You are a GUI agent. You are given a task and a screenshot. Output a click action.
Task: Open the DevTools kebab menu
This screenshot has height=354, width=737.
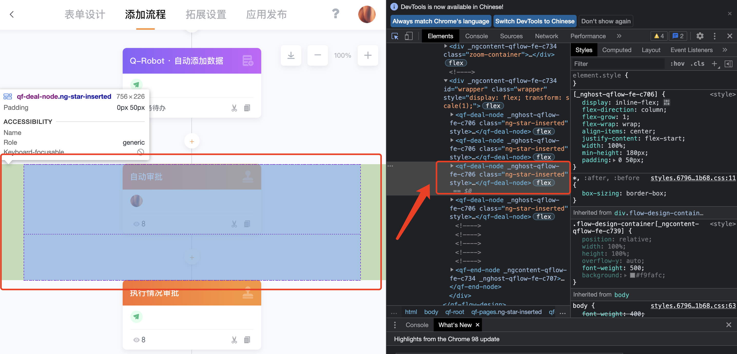[714, 36]
